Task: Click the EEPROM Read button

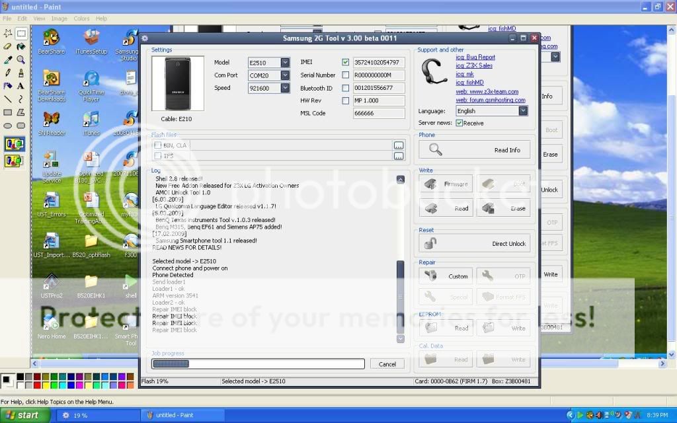Action: 446,328
